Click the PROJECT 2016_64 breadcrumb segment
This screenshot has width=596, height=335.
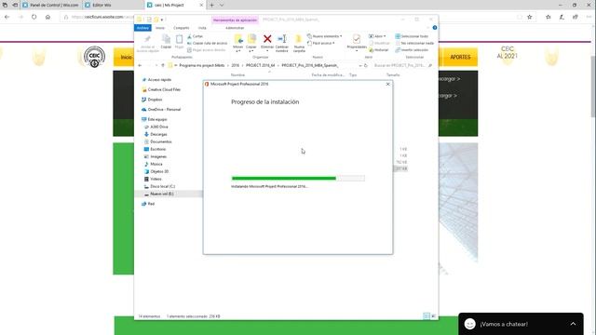[260, 65]
